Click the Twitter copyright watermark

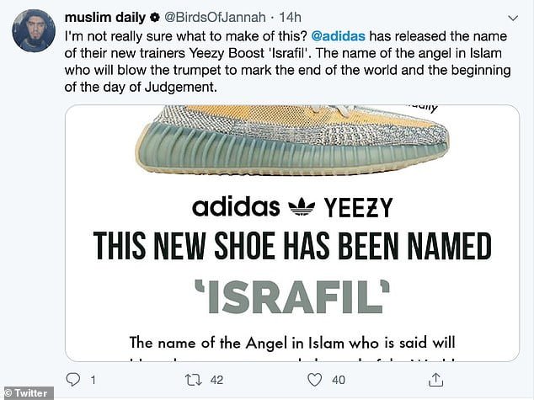point(27,393)
